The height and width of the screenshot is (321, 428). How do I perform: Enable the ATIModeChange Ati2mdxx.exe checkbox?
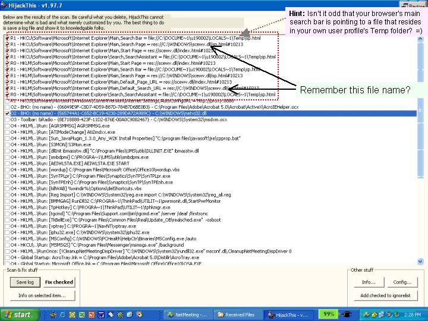point(7,132)
